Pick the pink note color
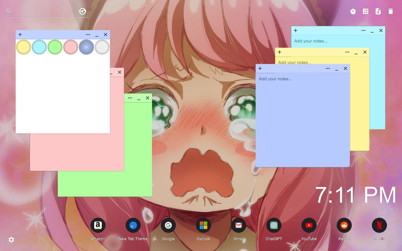The width and height of the screenshot is (402, 251). (x=71, y=47)
